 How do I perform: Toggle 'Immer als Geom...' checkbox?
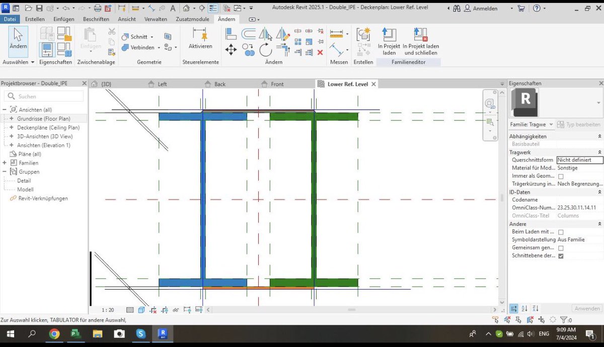tap(561, 176)
